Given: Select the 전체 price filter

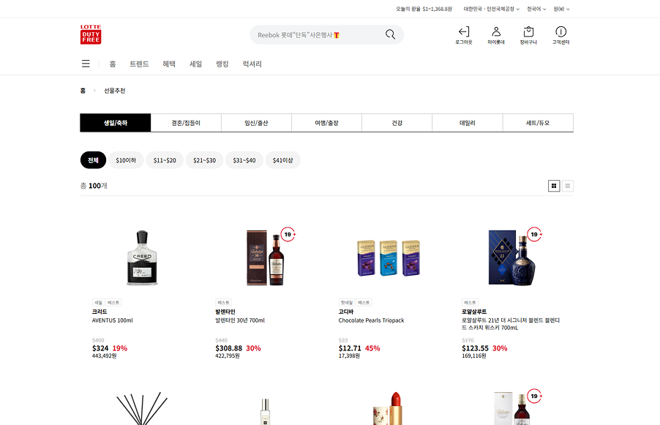Looking at the screenshot, I should click(93, 160).
